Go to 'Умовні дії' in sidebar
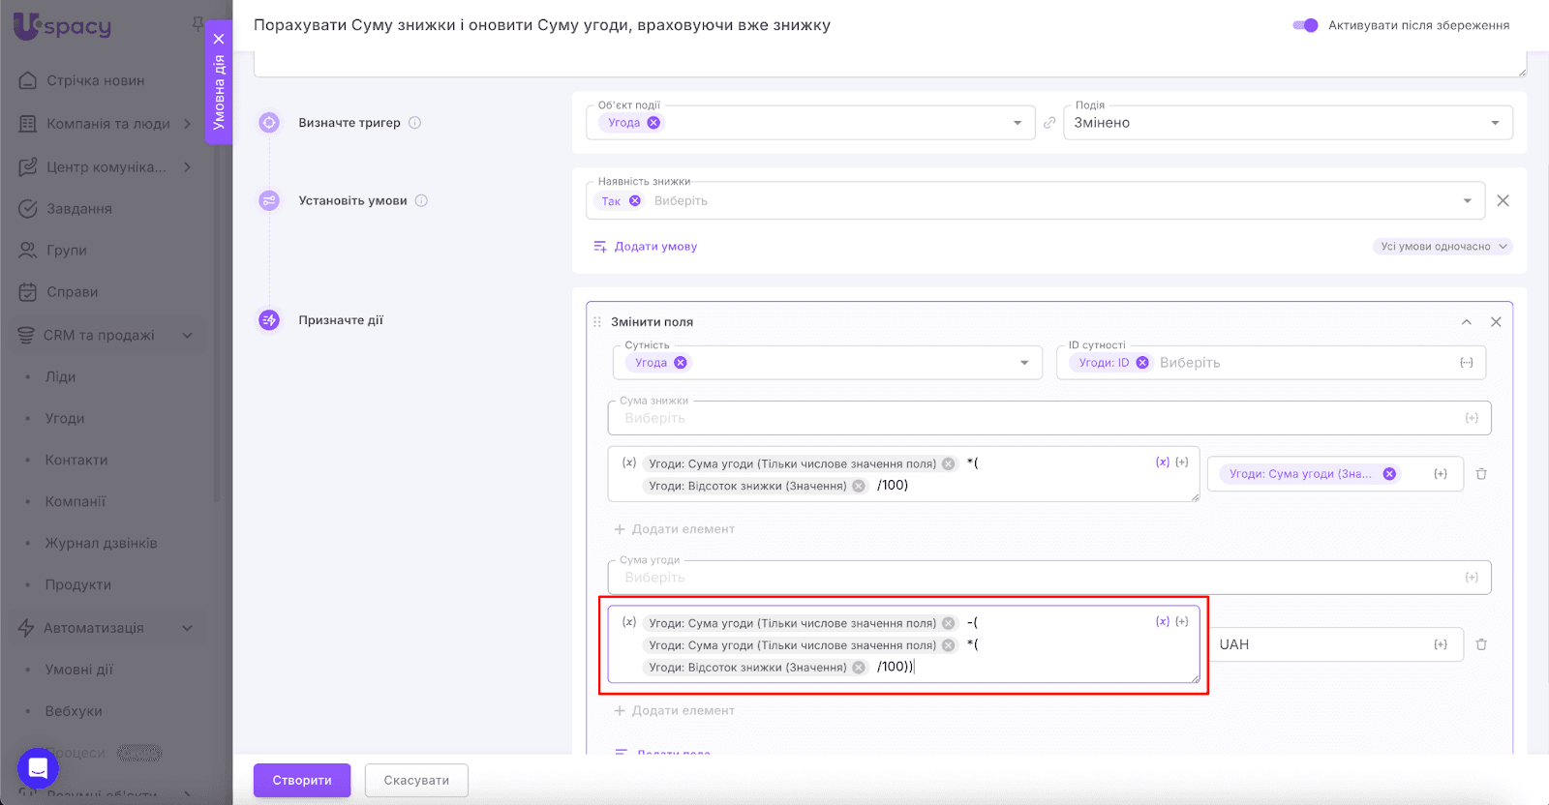The height and width of the screenshot is (805, 1549). pyautogui.click(x=79, y=670)
